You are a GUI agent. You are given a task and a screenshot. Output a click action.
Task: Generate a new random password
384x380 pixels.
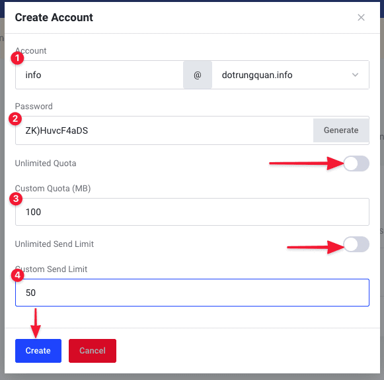click(x=341, y=130)
